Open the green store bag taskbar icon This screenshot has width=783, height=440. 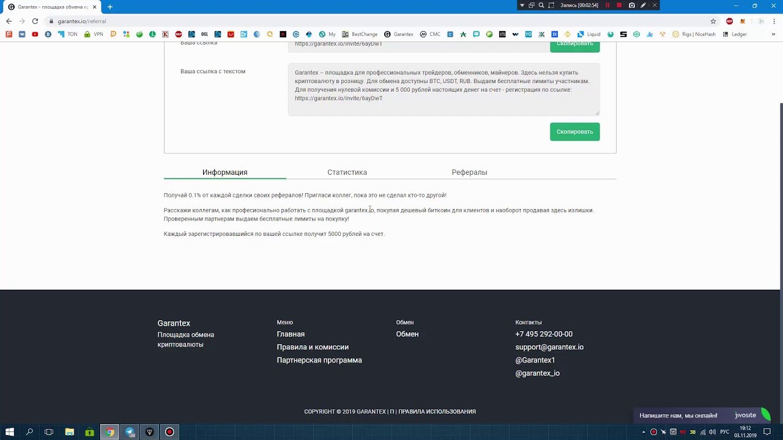click(90, 432)
